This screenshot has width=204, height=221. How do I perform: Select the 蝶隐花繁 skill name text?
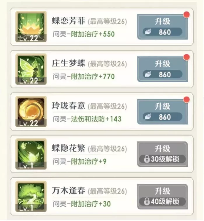(x=68, y=148)
